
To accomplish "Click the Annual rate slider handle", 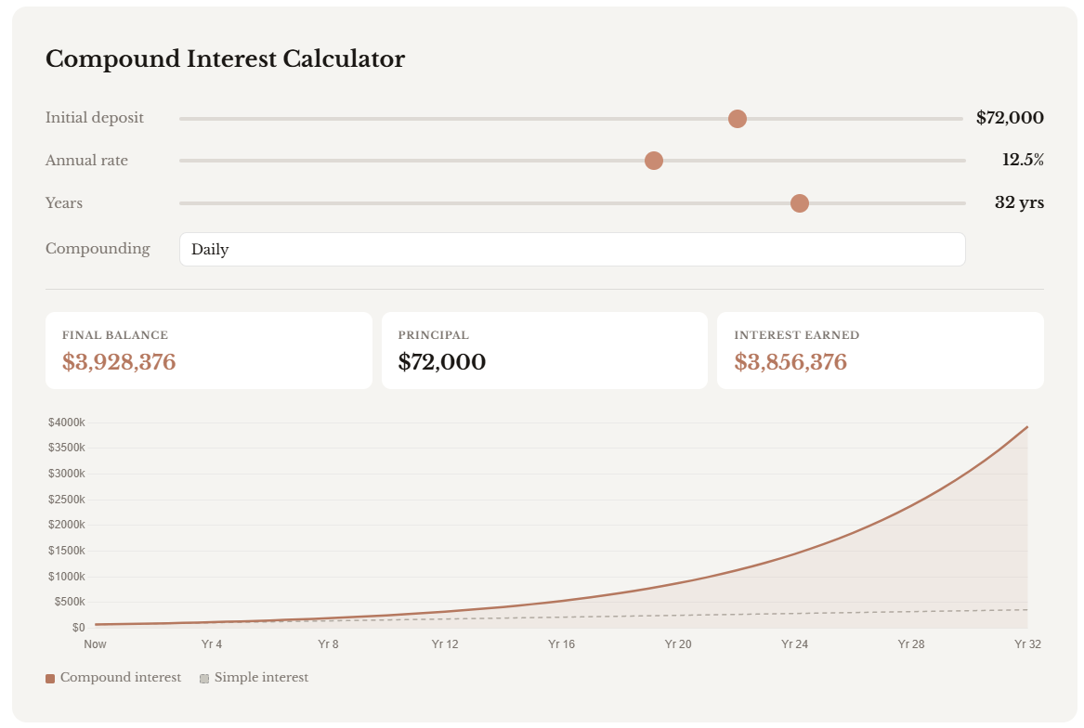I will (x=654, y=161).
